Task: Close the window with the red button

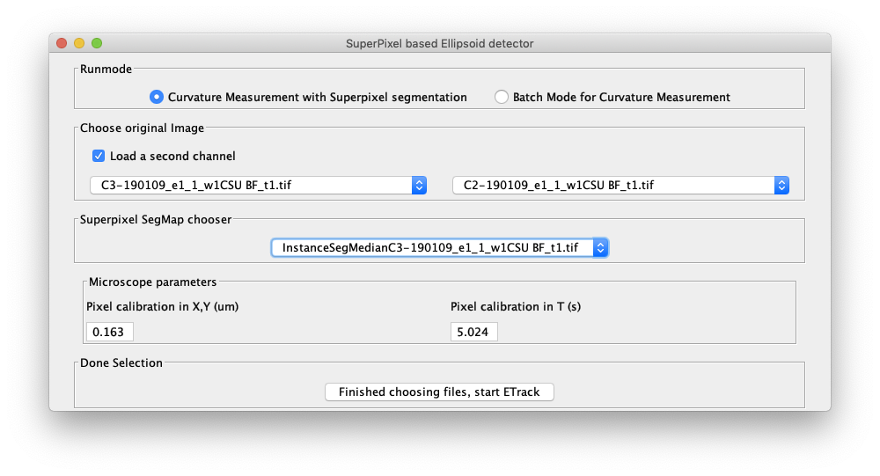Action: coord(62,43)
